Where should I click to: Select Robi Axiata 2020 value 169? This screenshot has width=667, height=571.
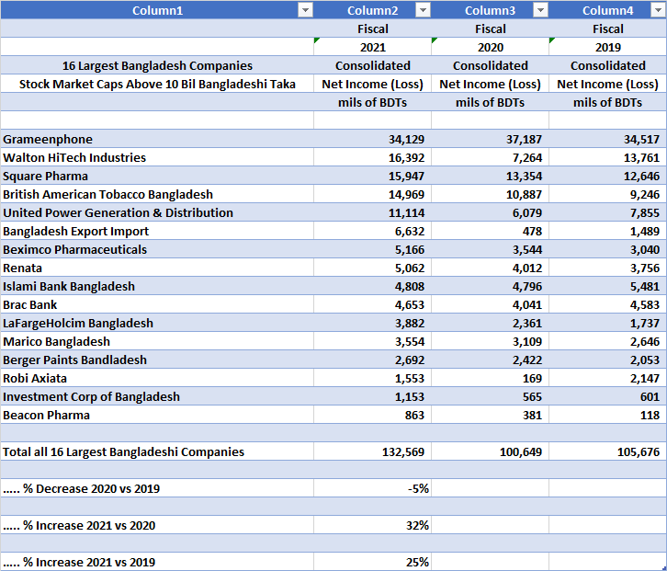point(490,378)
